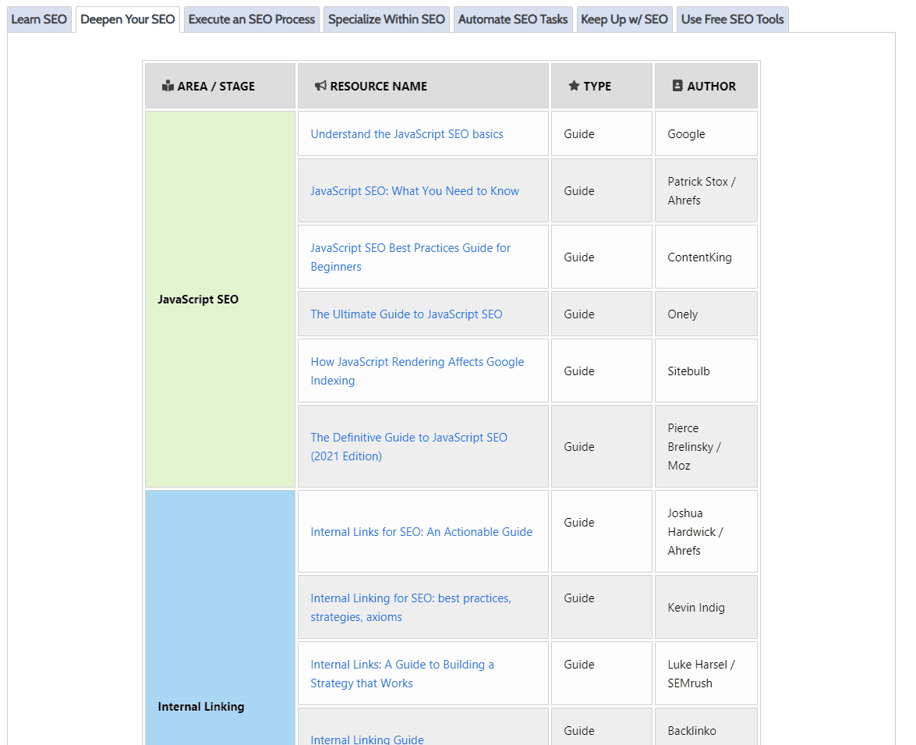Open the Keep Up w/ SEO tab

pyautogui.click(x=624, y=20)
